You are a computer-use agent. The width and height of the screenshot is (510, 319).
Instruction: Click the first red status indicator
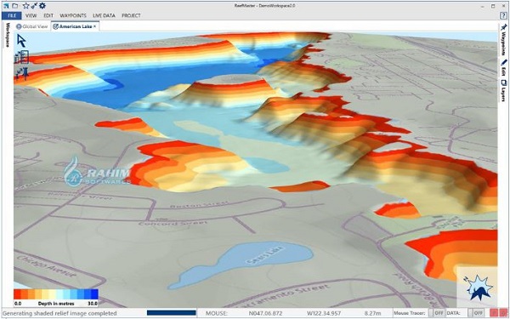pyautogui.click(x=495, y=313)
